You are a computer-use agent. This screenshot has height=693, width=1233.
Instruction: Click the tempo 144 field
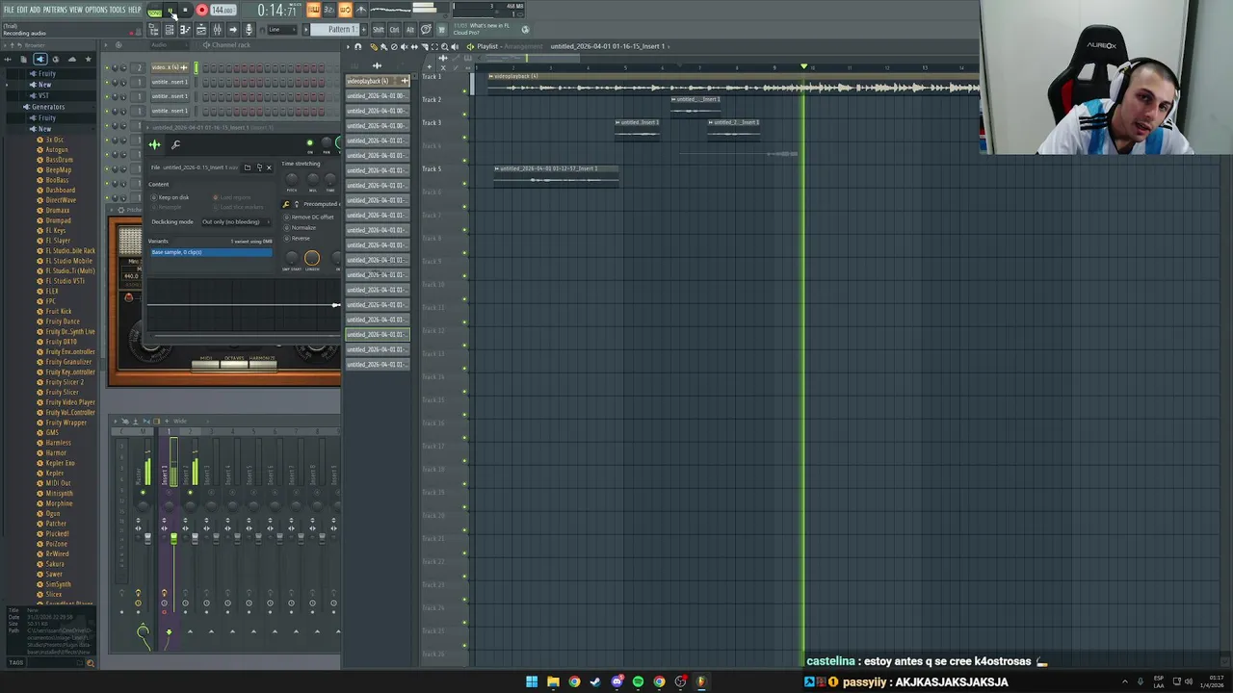(x=223, y=10)
